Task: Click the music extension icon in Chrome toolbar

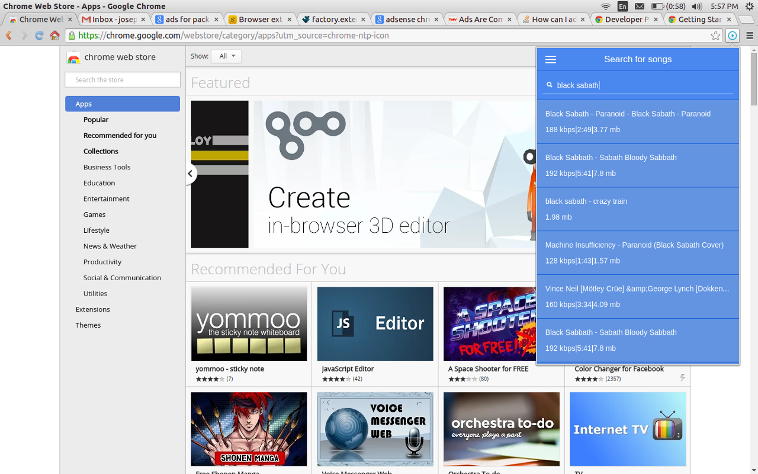Action: click(x=733, y=36)
